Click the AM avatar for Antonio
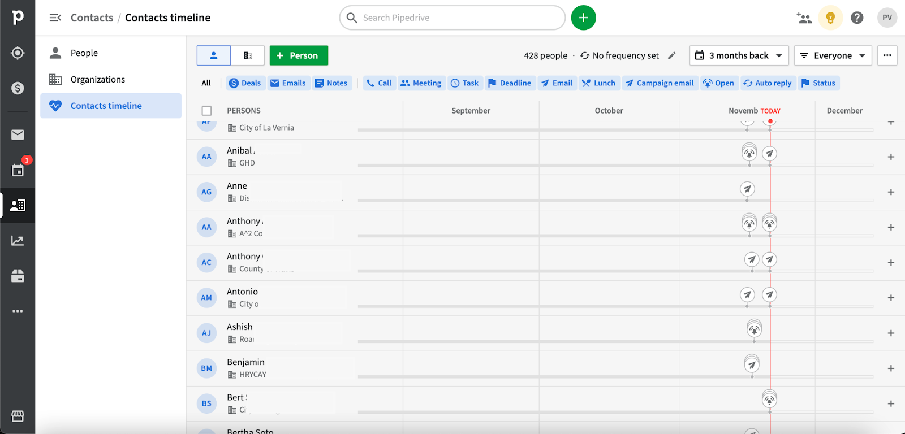 click(x=206, y=298)
